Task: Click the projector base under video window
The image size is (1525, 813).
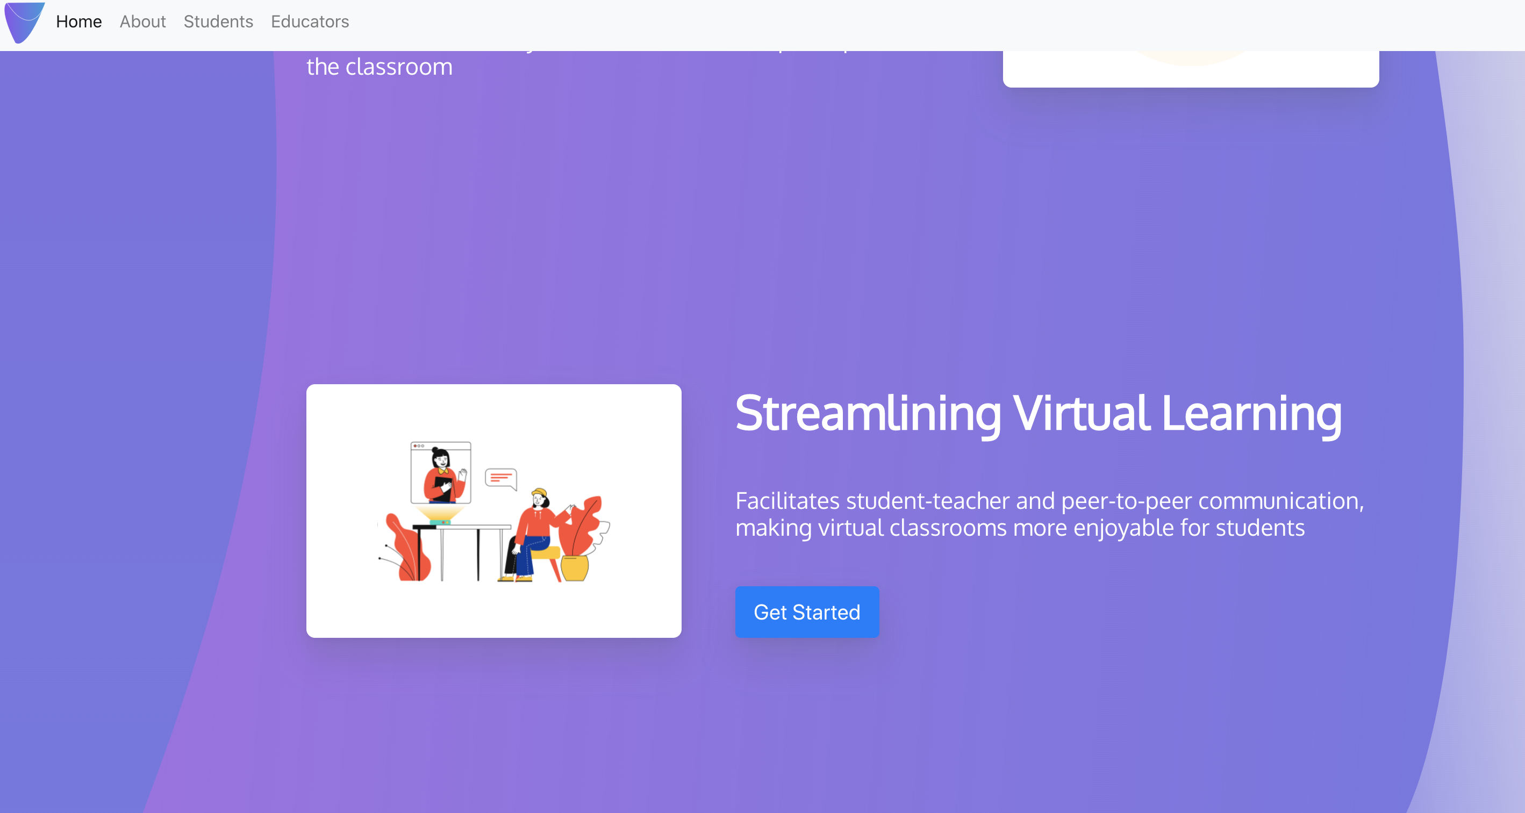Action: (440, 521)
